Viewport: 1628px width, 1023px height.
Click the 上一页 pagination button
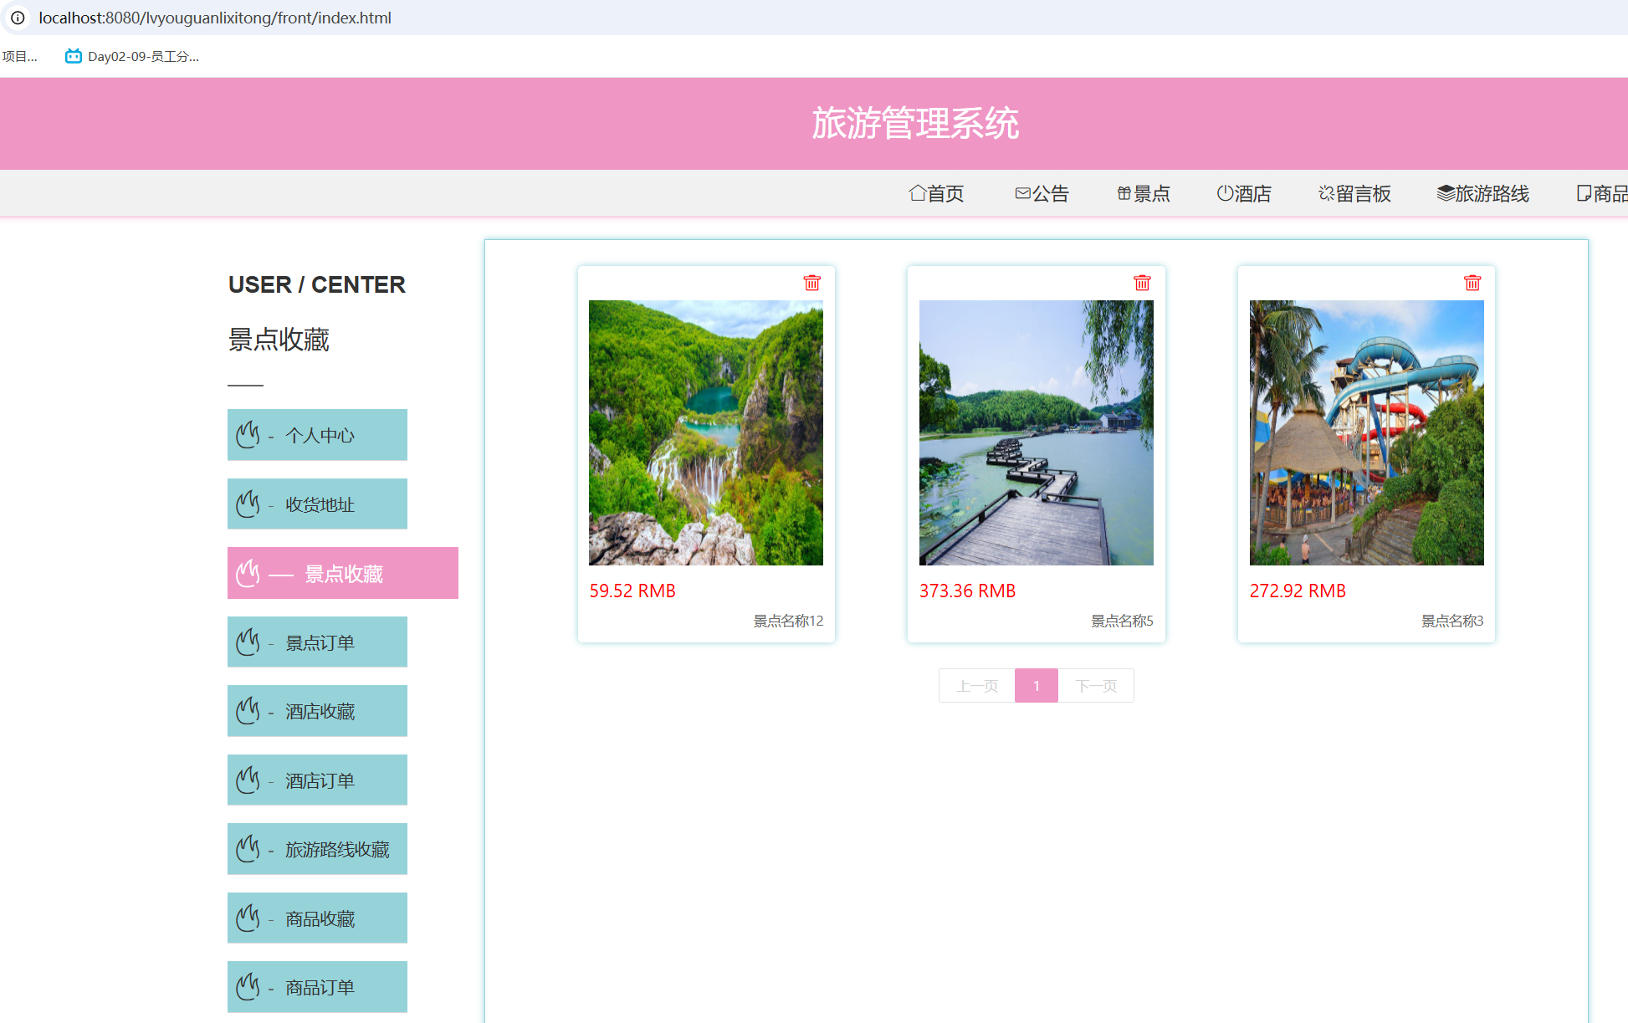point(977,686)
